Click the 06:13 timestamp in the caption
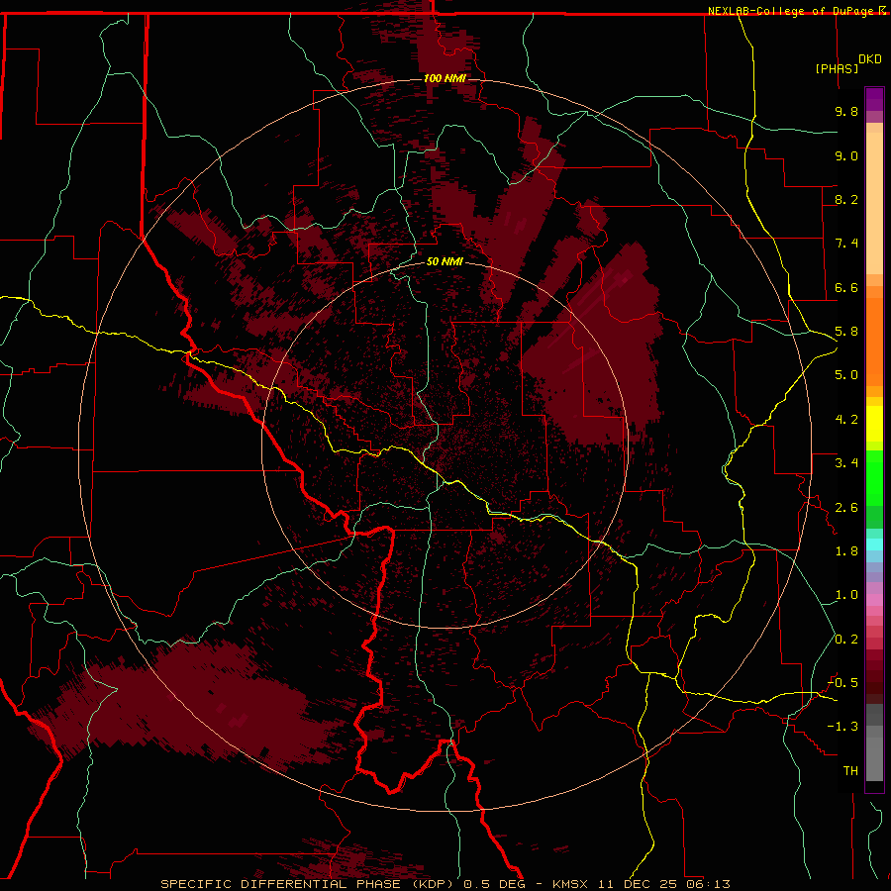 707,884
